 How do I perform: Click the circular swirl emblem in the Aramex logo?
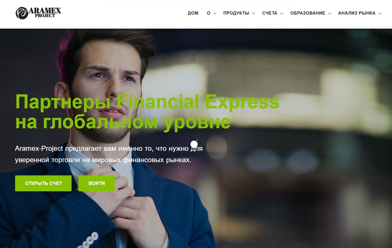(x=22, y=13)
